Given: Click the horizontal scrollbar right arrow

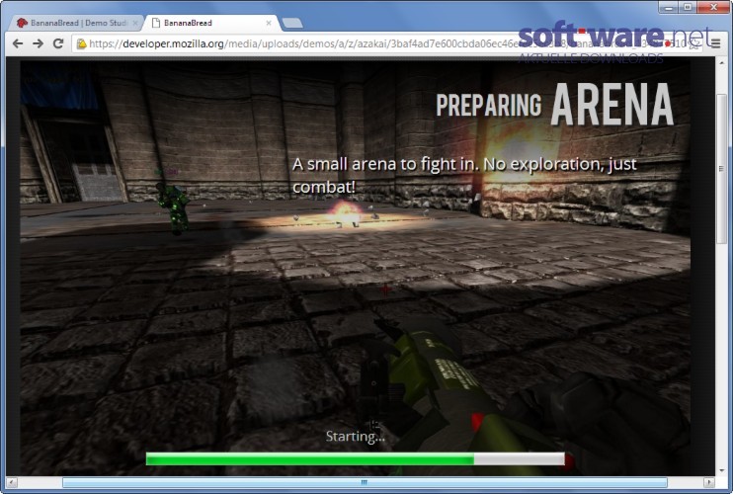Looking at the screenshot, I should click(x=708, y=482).
